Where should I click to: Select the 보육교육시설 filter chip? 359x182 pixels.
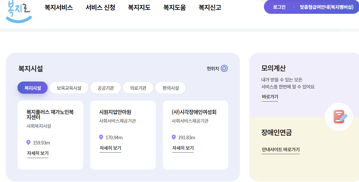point(69,88)
